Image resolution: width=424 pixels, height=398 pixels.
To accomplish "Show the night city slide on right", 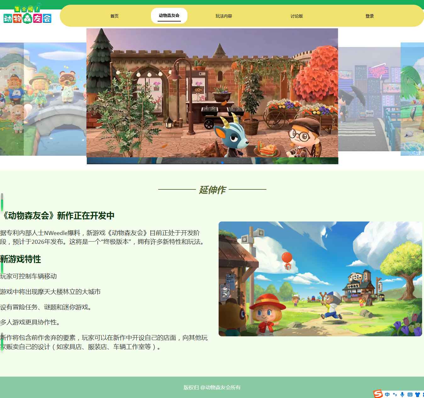I will [x=369, y=99].
